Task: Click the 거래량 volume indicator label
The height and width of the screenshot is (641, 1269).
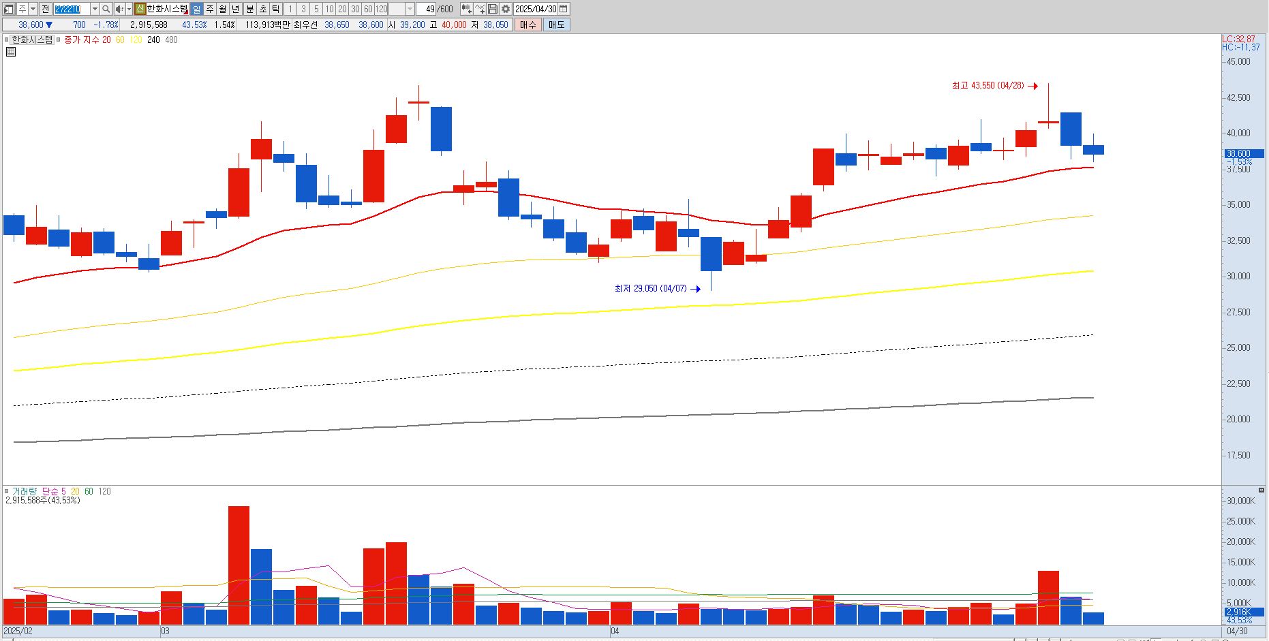Action: 24,491
